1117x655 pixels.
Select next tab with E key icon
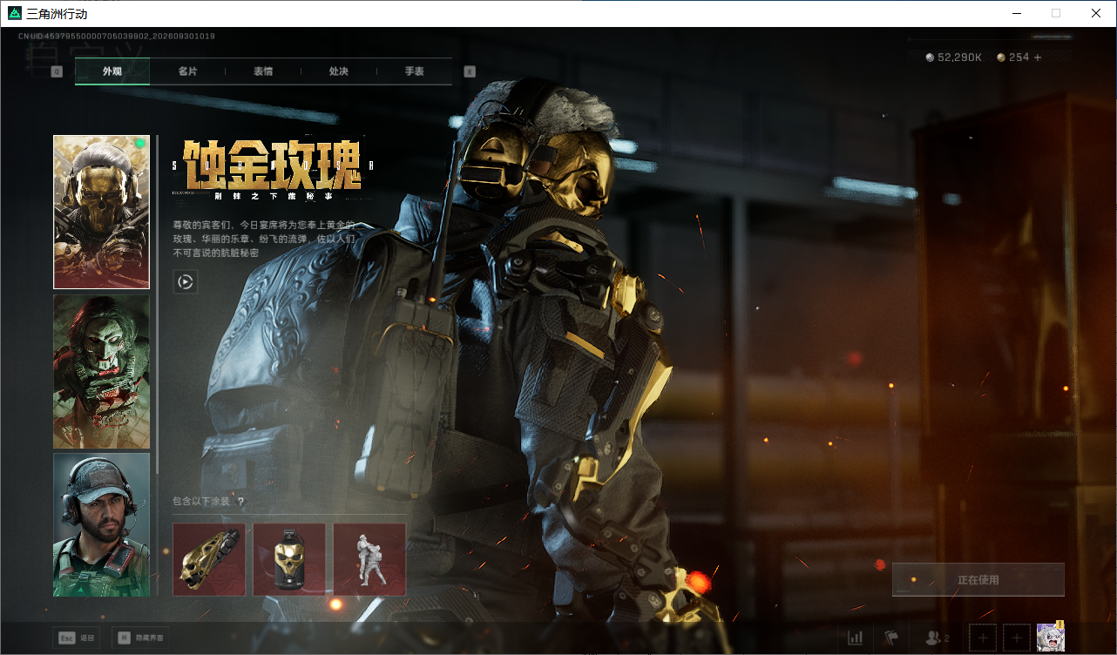[470, 71]
